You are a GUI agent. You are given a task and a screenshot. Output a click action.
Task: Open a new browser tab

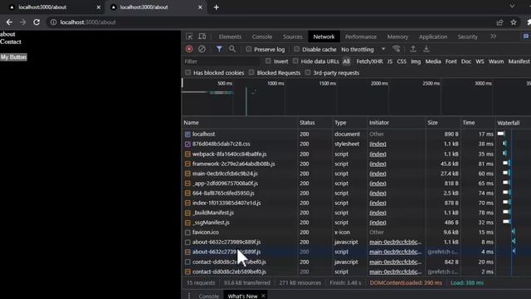pos(217,7)
